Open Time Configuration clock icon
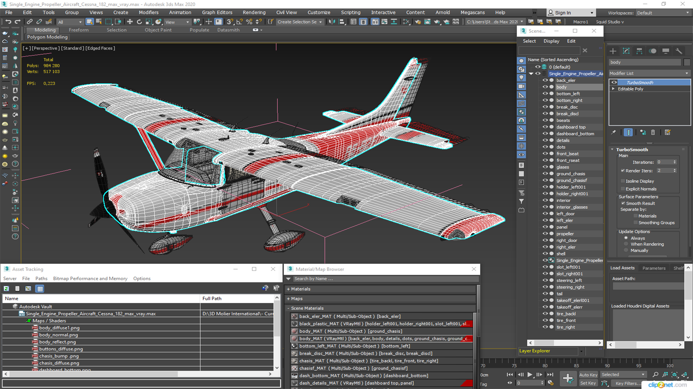The height and width of the screenshot is (389, 693). tap(550, 383)
